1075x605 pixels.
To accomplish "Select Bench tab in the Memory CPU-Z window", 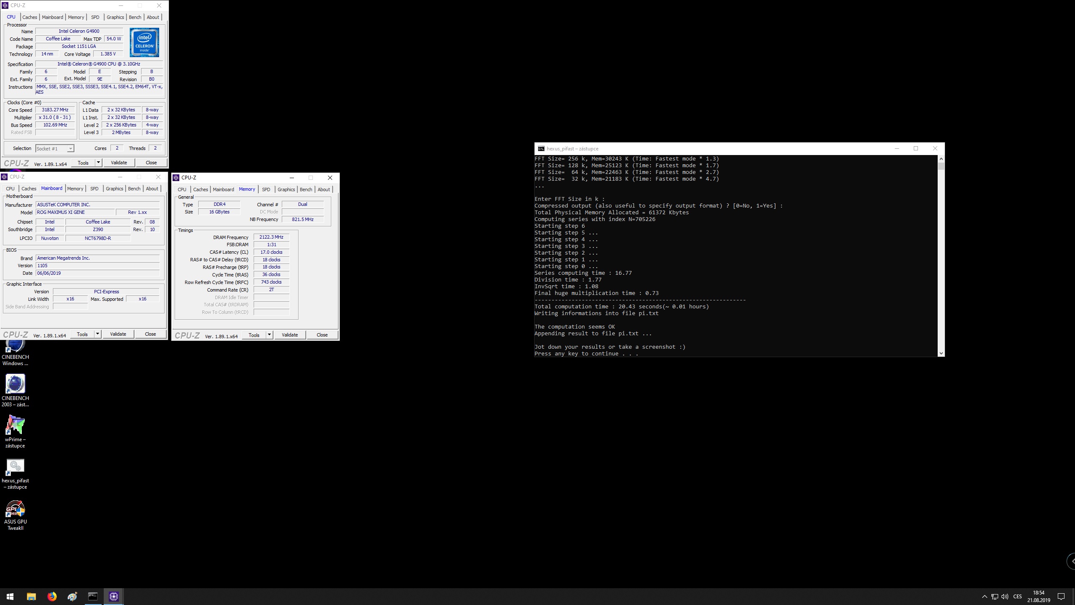I will [x=306, y=189].
